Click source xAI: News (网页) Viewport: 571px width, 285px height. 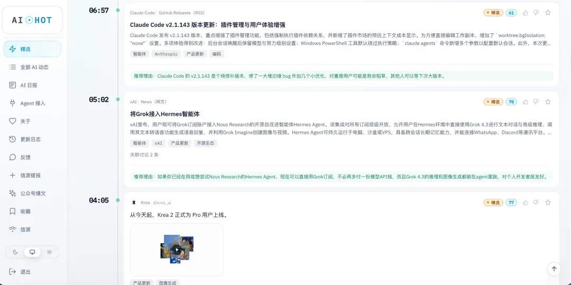point(148,102)
